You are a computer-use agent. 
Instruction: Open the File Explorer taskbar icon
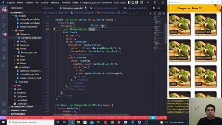[x=78, y=122]
